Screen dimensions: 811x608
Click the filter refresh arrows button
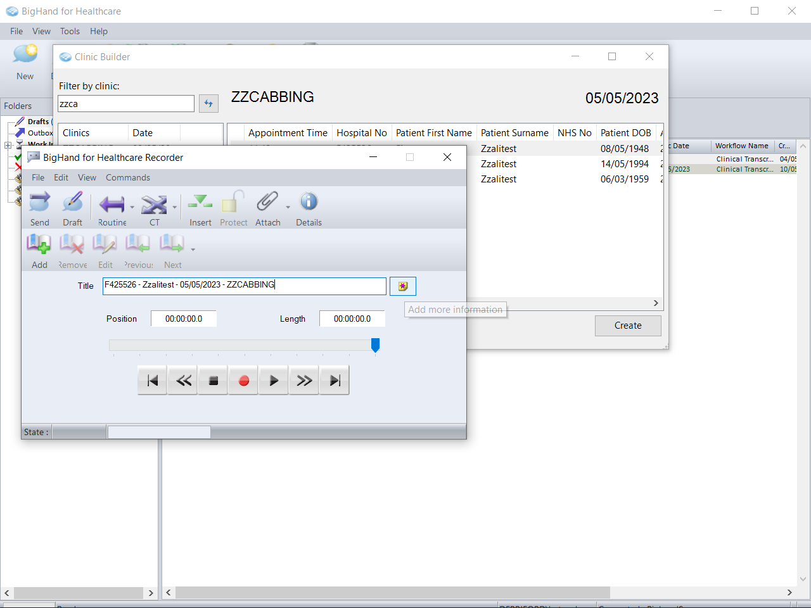click(x=208, y=103)
